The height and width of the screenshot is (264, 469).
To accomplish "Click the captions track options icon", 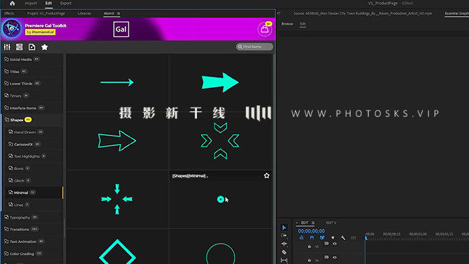I will tap(354, 238).
